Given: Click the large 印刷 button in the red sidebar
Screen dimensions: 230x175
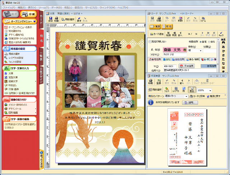Looking at the screenshot, I should click(x=28, y=14).
